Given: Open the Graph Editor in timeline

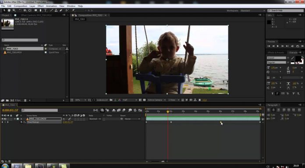Looking at the screenshot, I should pos(140,110).
